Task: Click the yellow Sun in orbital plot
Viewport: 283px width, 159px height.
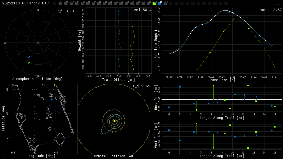Action: [114, 121]
